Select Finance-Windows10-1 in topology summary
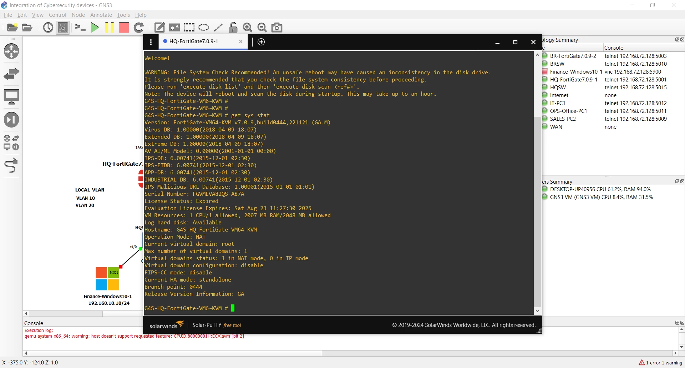685x368 pixels. 576,72
